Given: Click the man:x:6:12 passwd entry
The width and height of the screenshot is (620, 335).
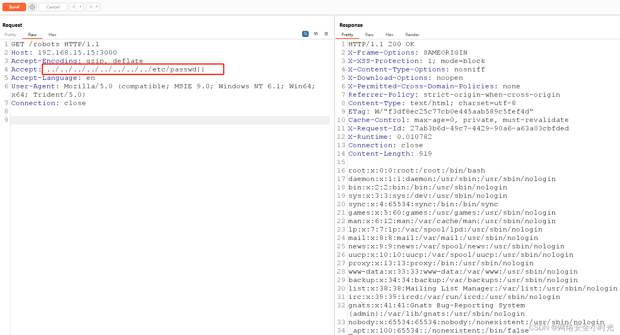Looking at the screenshot, I should (452, 221).
